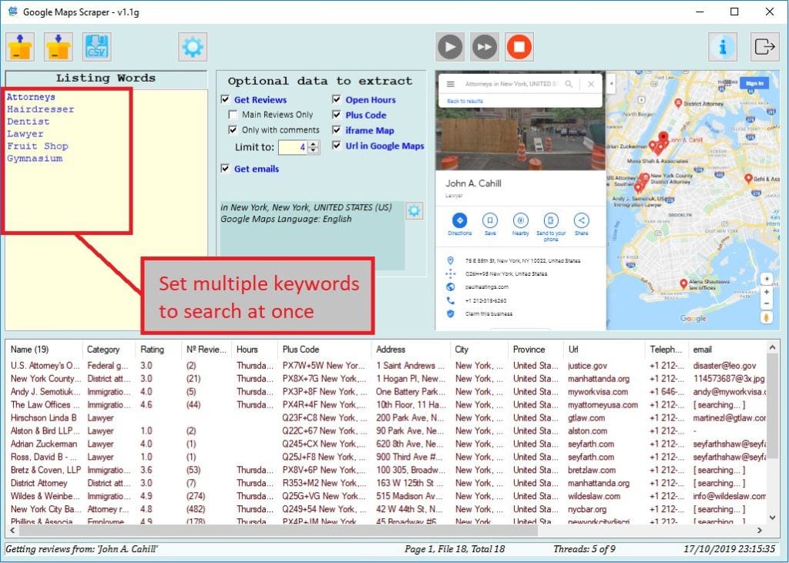Disable the Open Hours checkbox
This screenshot has height=563, width=789.
337,99
